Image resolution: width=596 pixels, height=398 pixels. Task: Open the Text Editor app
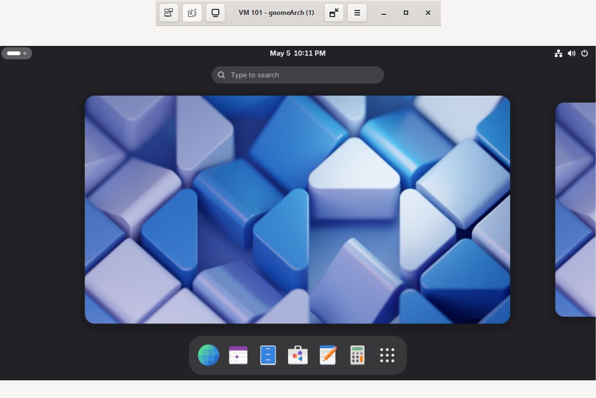pos(328,355)
